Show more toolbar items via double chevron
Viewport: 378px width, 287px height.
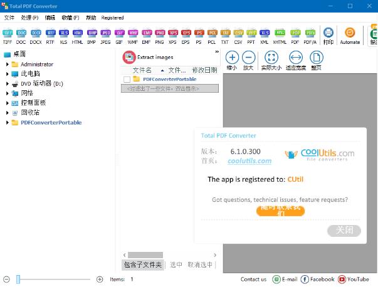point(217,51)
